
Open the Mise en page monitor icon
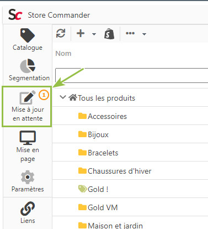[x=28, y=146]
